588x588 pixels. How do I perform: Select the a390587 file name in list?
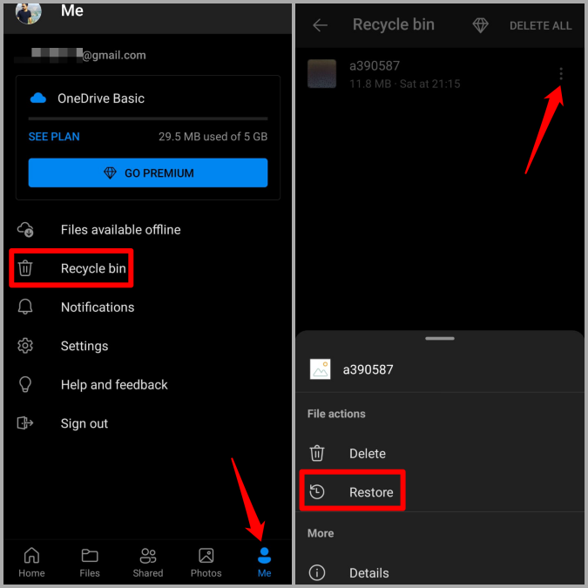[x=375, y=66]
